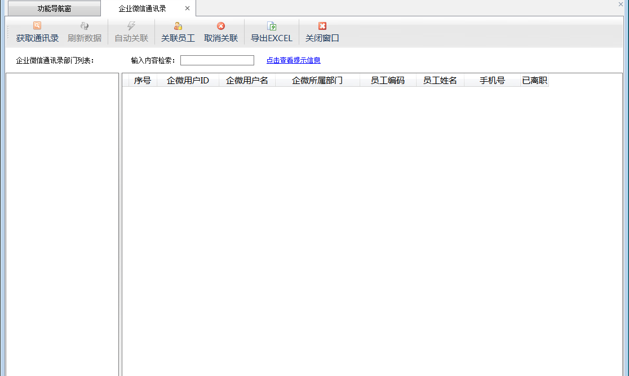The width and height of the screenshot is (629, 376).
Task: Click the 关联员工 icon
Action: 178,26
